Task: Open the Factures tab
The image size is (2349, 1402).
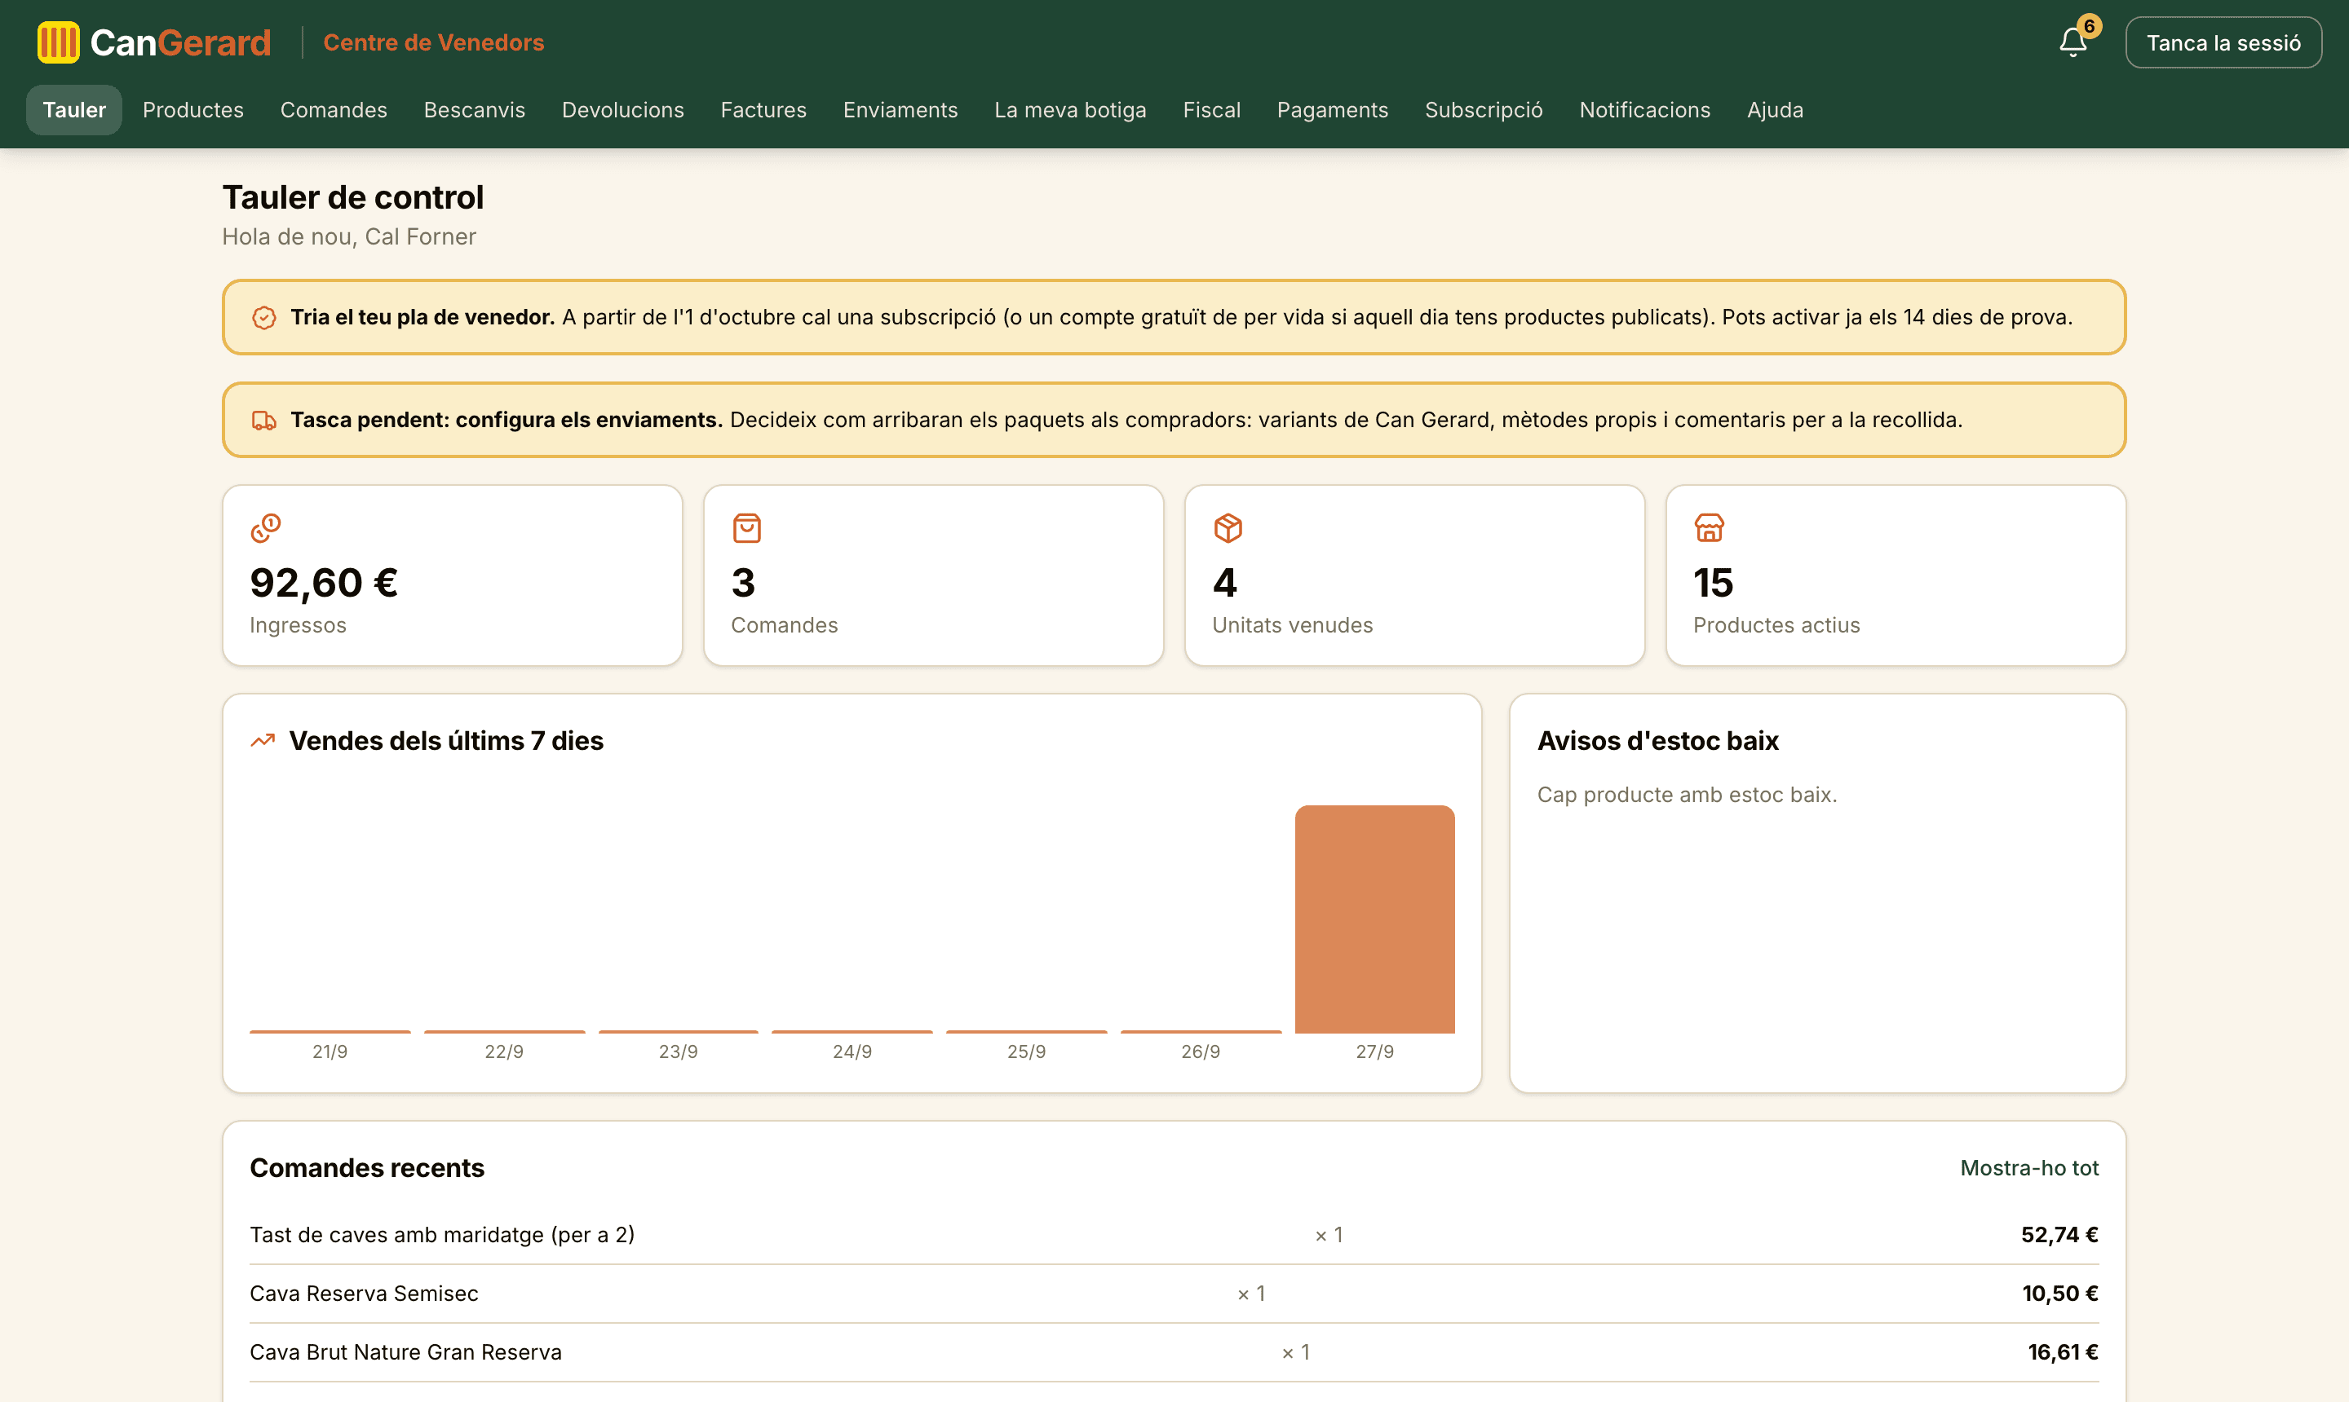Action: coord(763,111)
